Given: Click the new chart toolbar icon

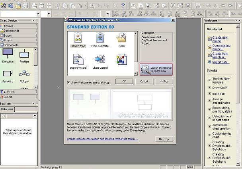Looking at the screenshot, I should click(3, 6).
